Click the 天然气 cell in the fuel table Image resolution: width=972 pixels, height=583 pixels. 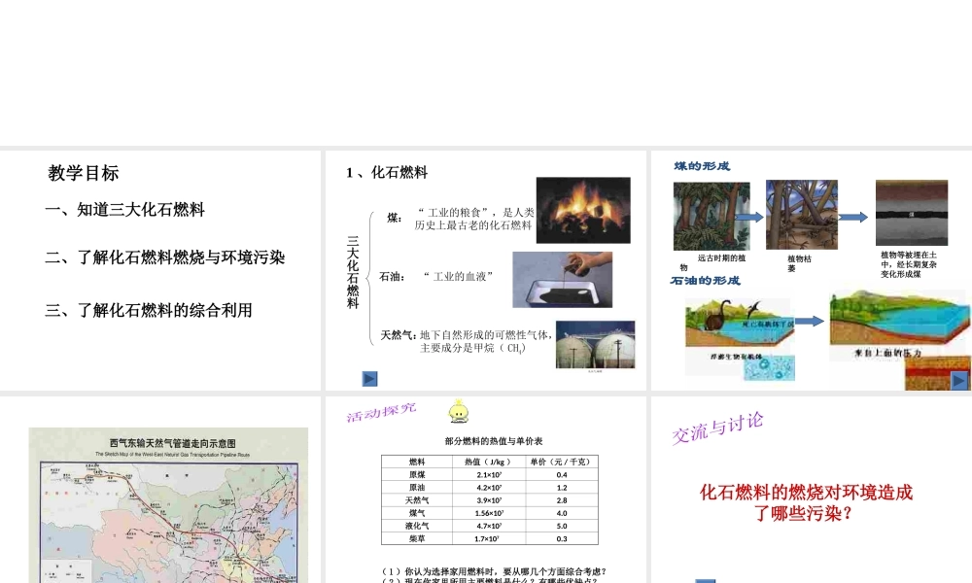pos(417,500)
